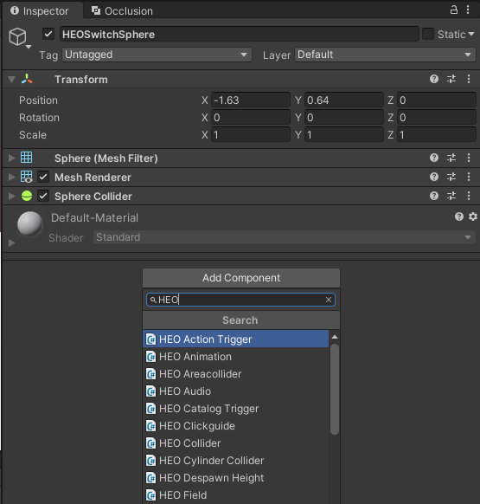Open the Tag dropdown
480x504 pixels.
157,55
